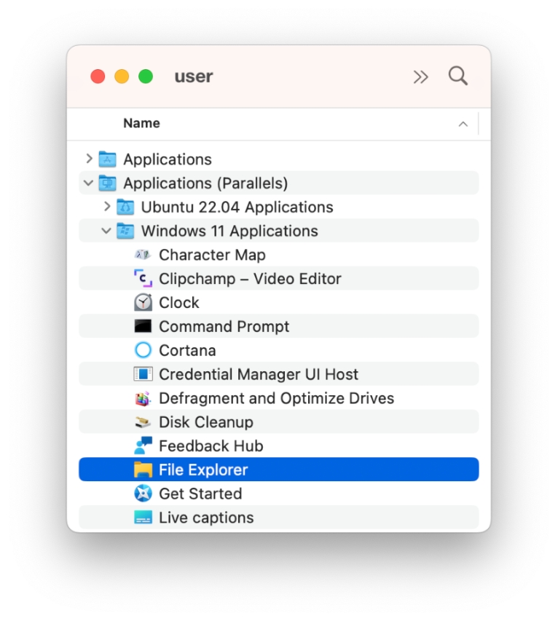Image resolution: width=558 pixels, height=621 pixels.
Task: Click the Disk Cleanup icon
Action: 143,422
